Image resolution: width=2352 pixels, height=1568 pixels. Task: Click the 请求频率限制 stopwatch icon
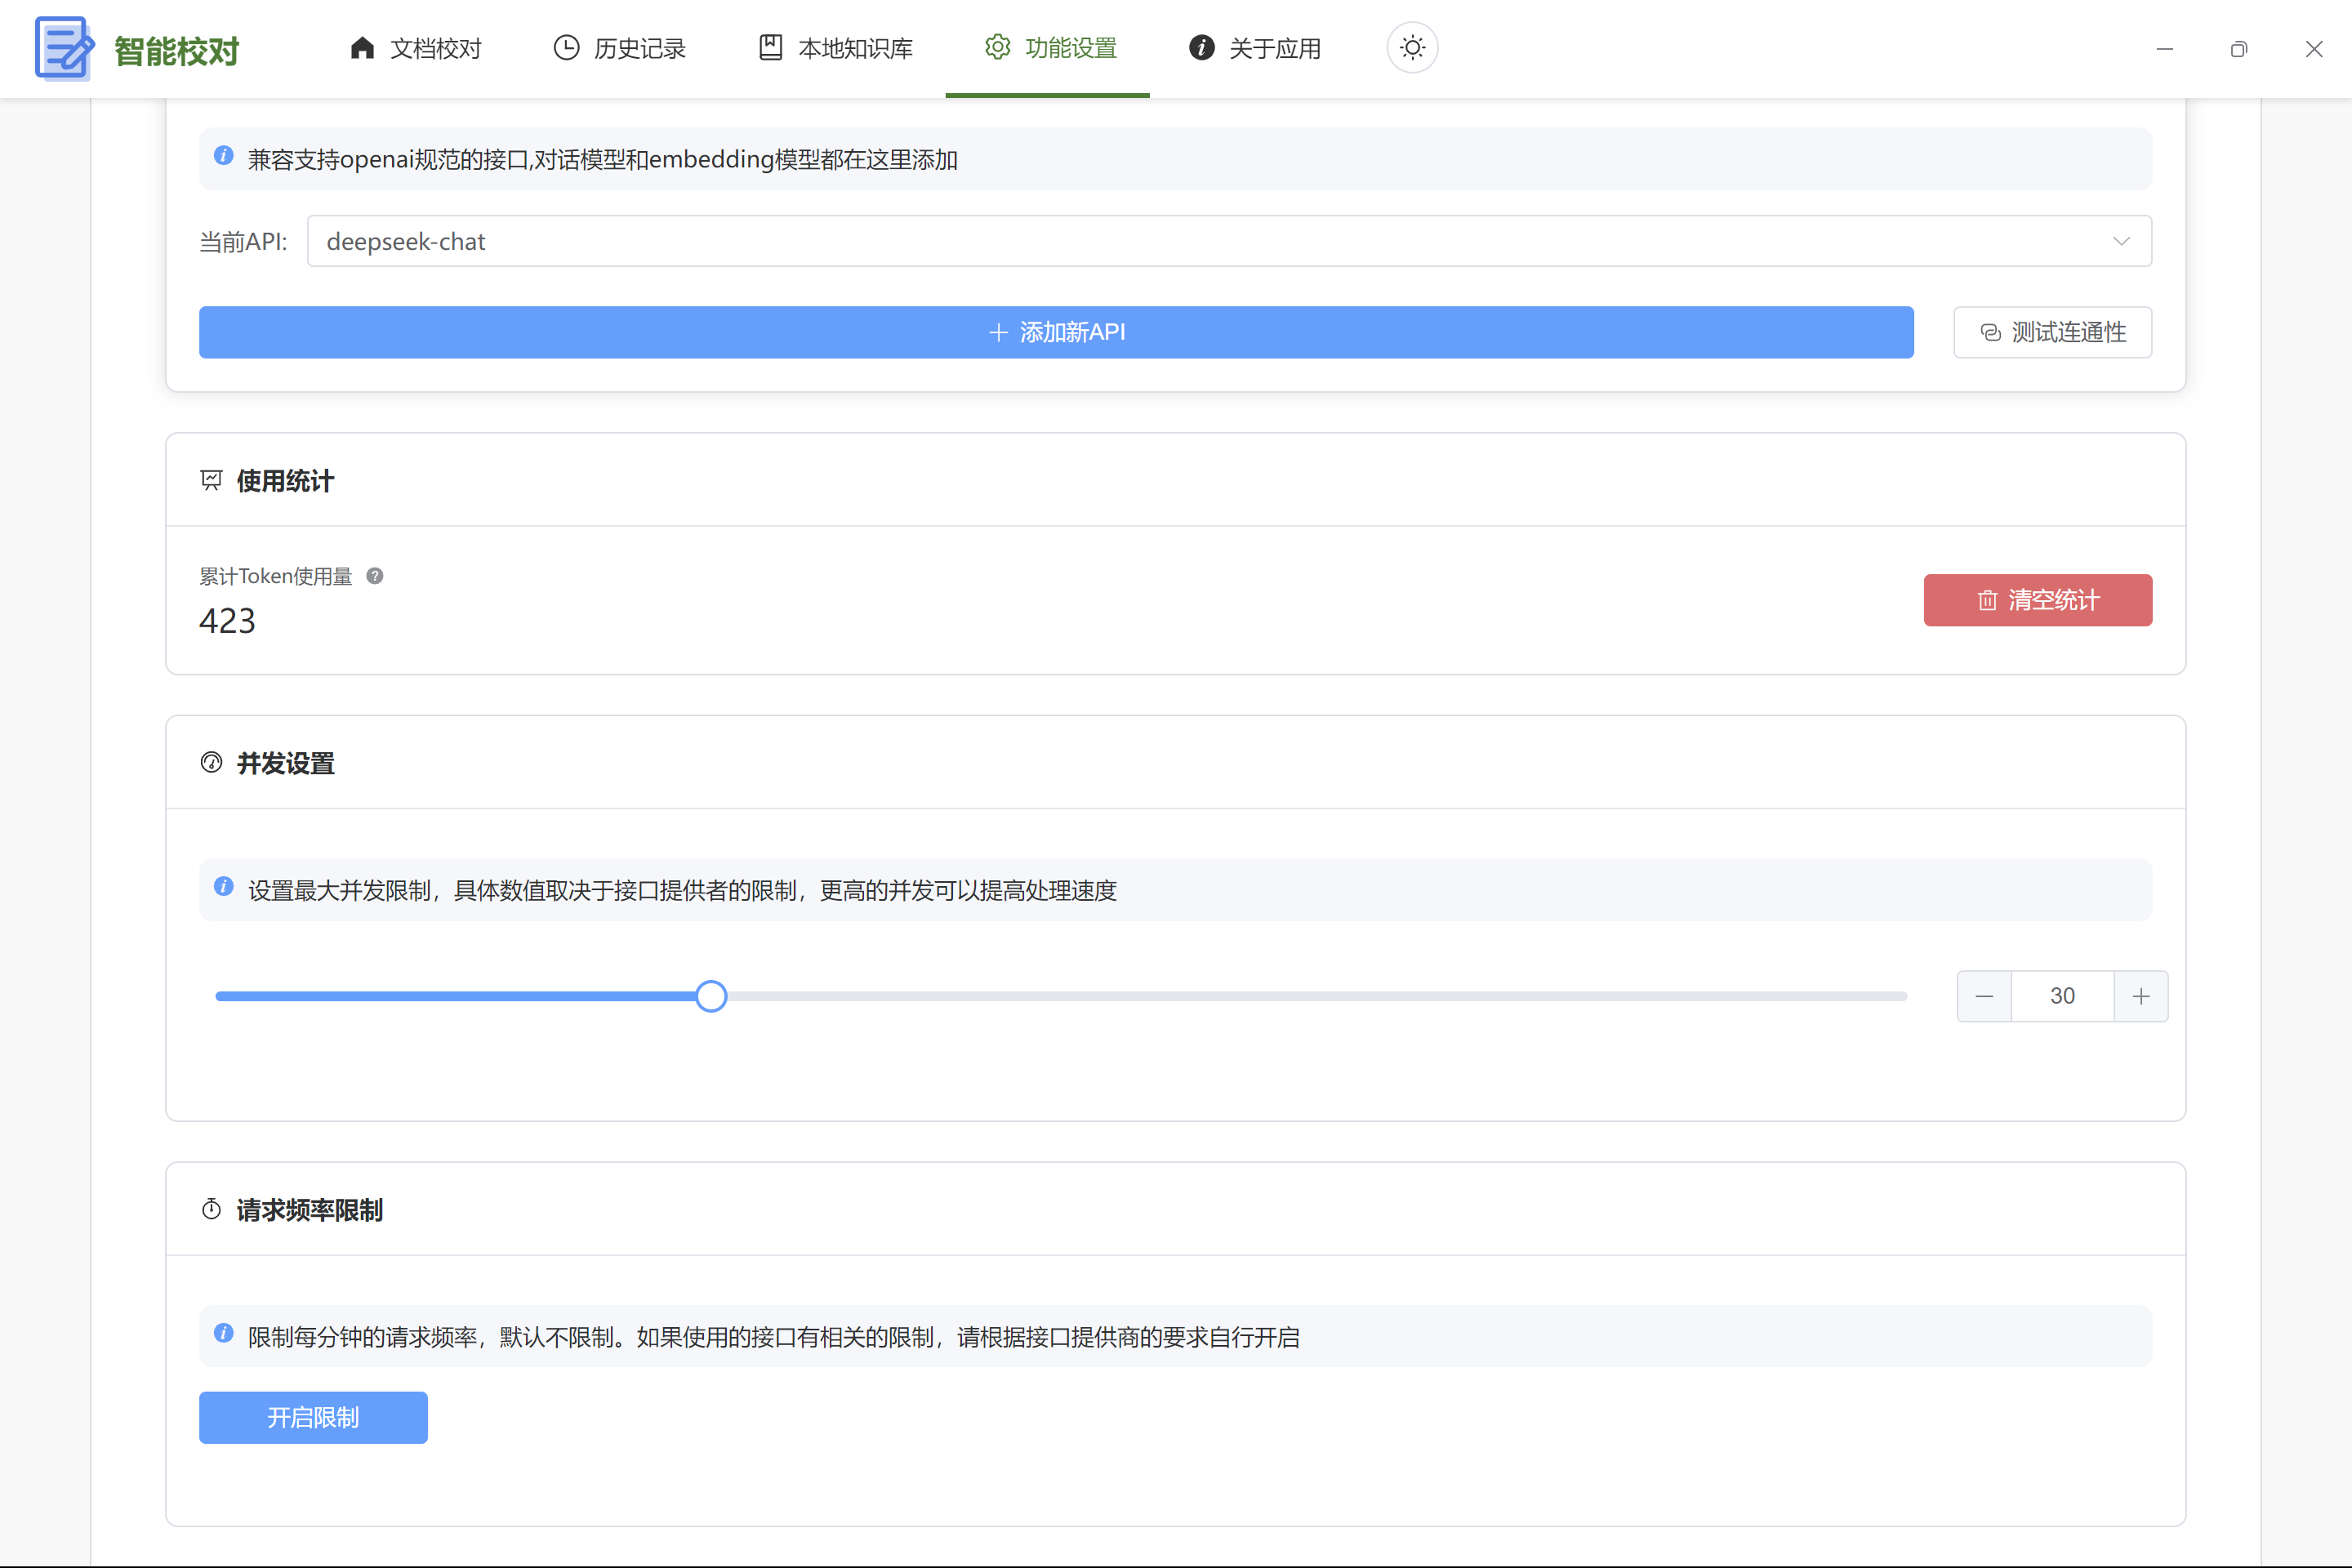tap(211, 1210)
